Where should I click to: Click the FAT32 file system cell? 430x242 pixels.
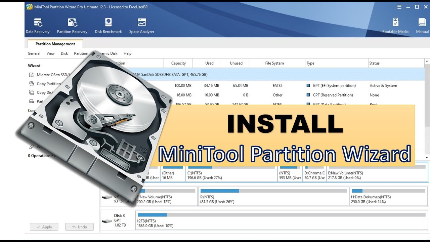tap(277, 86)
